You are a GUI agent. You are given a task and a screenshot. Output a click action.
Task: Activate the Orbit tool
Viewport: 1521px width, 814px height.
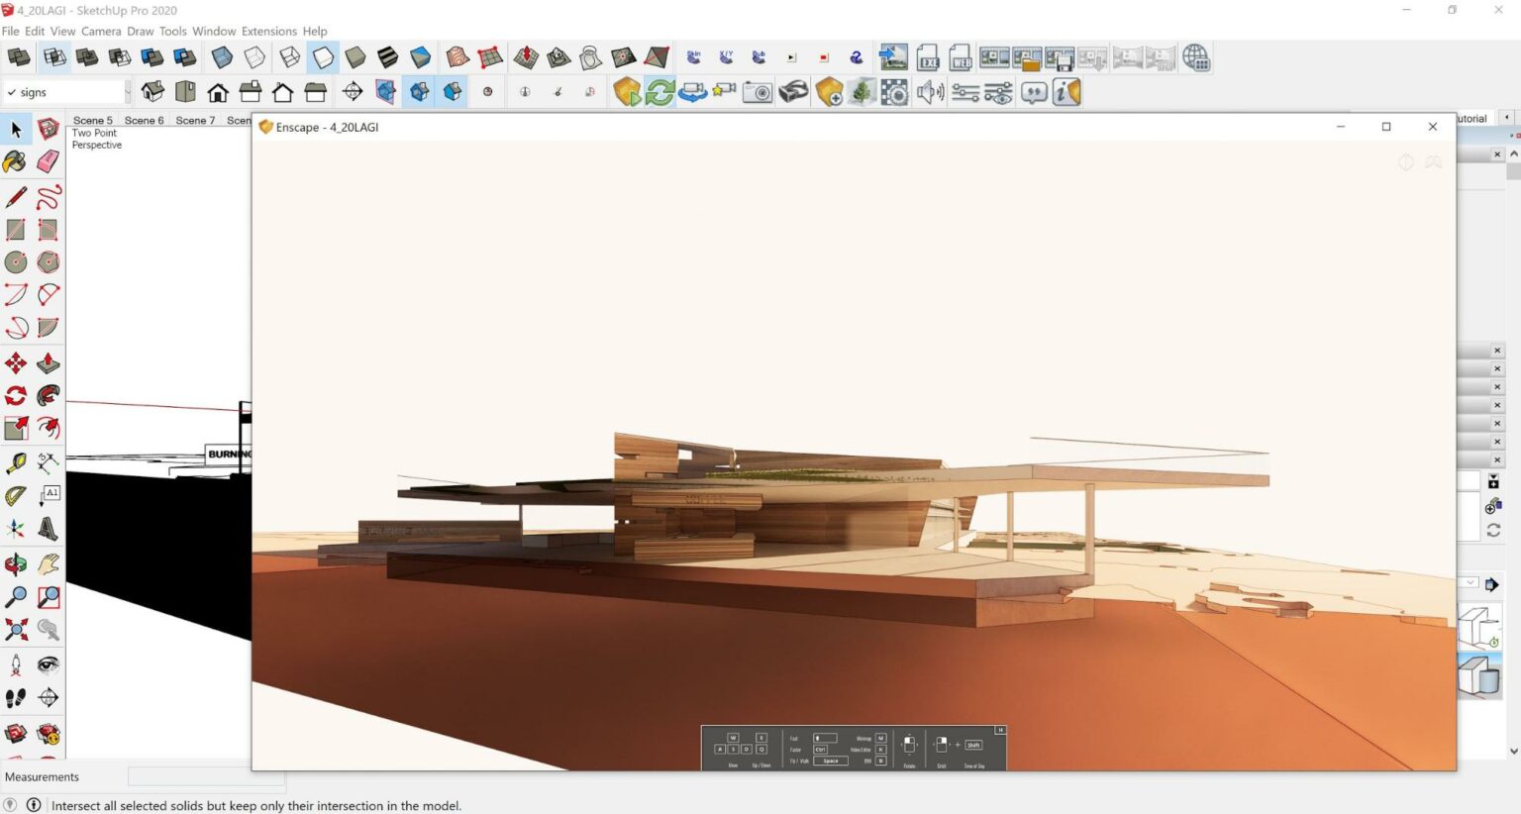click(x=16, y=562)
